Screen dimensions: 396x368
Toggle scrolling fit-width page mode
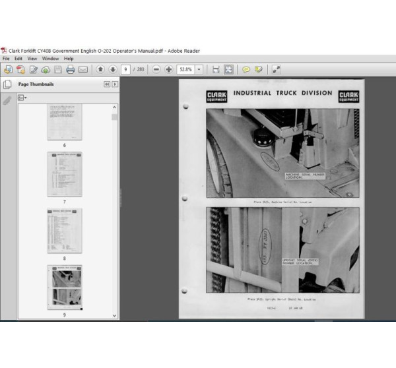[216, 69]
